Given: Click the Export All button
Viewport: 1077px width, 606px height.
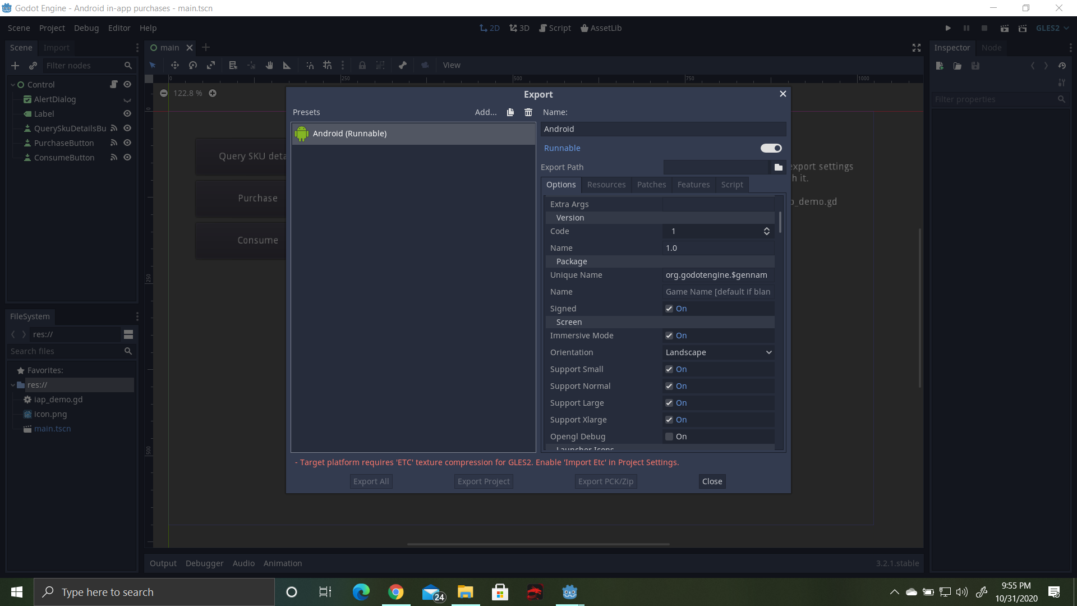Looking at the screenshot, I should 371,481.
